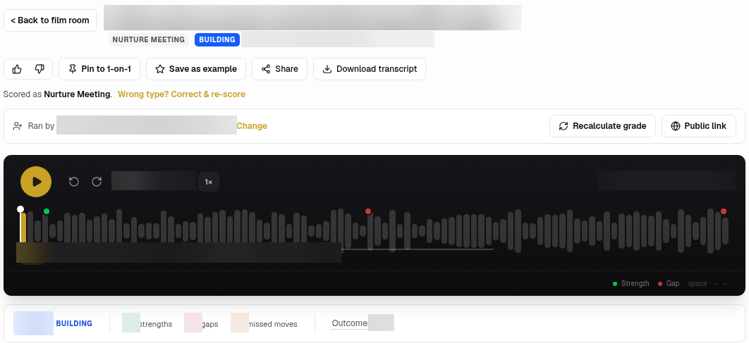Click the BUILDING label in summary bar
This screenshot has height=343, width=749.
[74, 323]
